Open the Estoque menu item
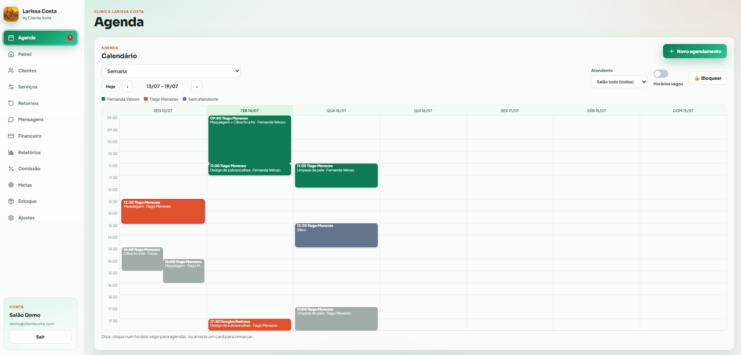This screenshot has width=741, height=355. 41,201
